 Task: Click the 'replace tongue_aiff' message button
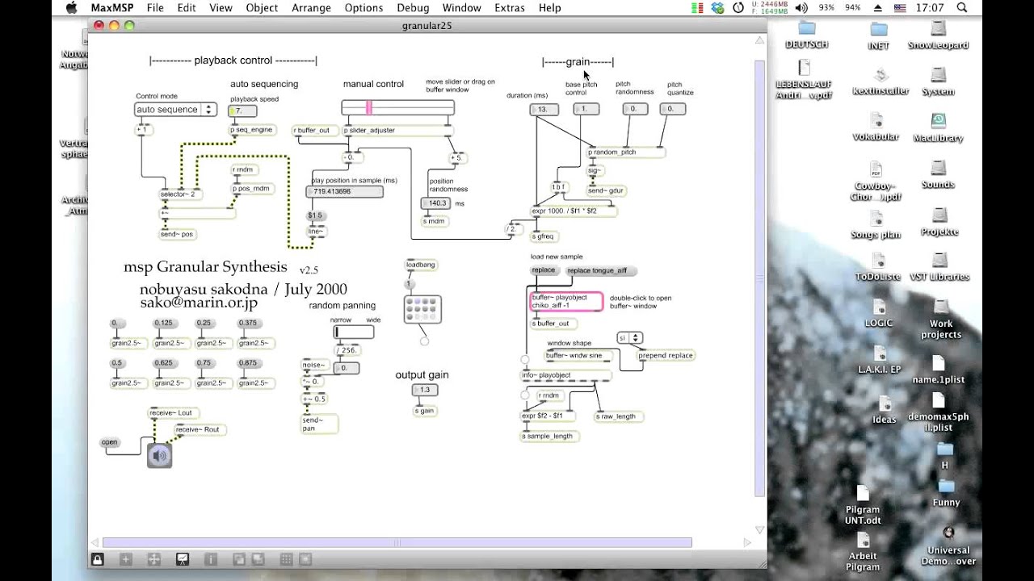click(601, 271)
